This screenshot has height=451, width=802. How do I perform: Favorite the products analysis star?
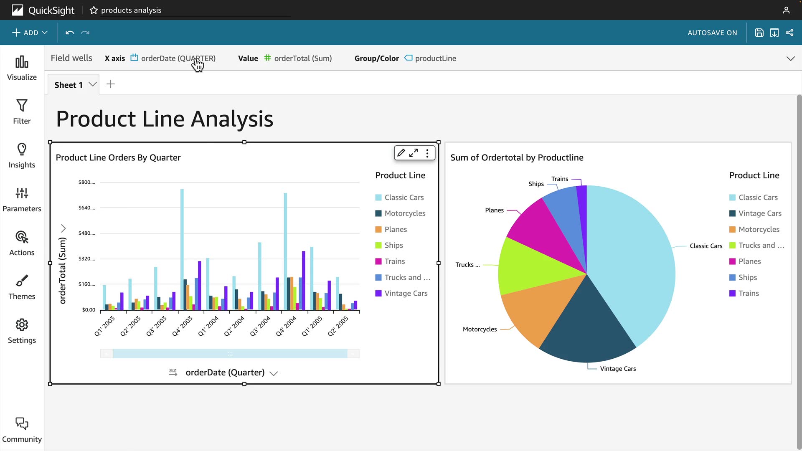(94, 10)
